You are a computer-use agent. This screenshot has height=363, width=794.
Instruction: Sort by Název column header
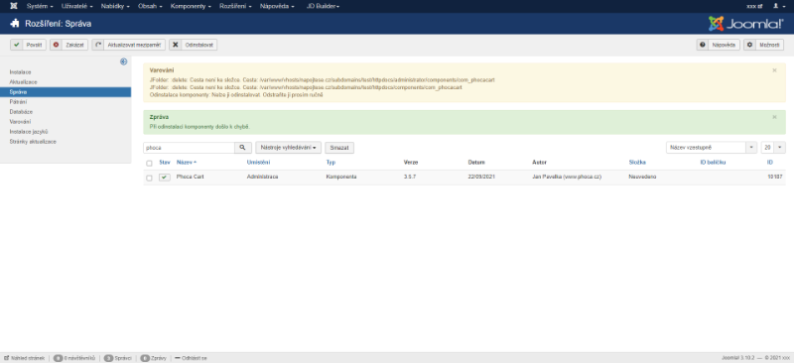[187, 163]
